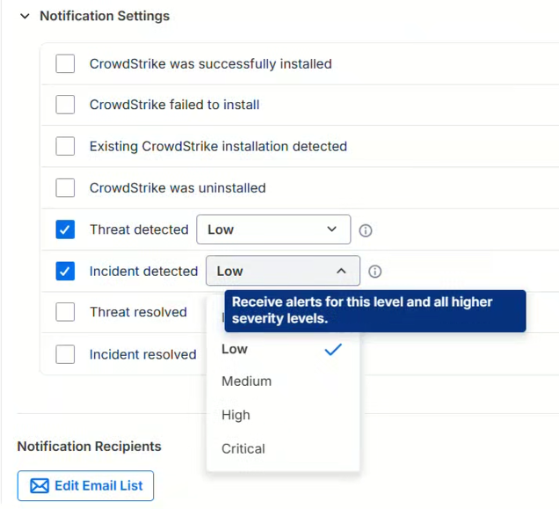This screenshot has width=559, height=509.
Task: Click the 'Notification Recipients' heading
Action: [89, 447]
